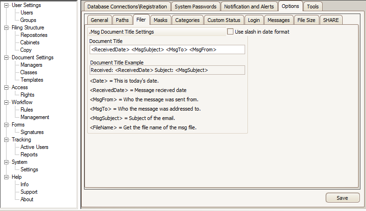The width and height of the screenshot is (366, 211).
Task: Open the Messages sub-tab
Action: point(278,20)
